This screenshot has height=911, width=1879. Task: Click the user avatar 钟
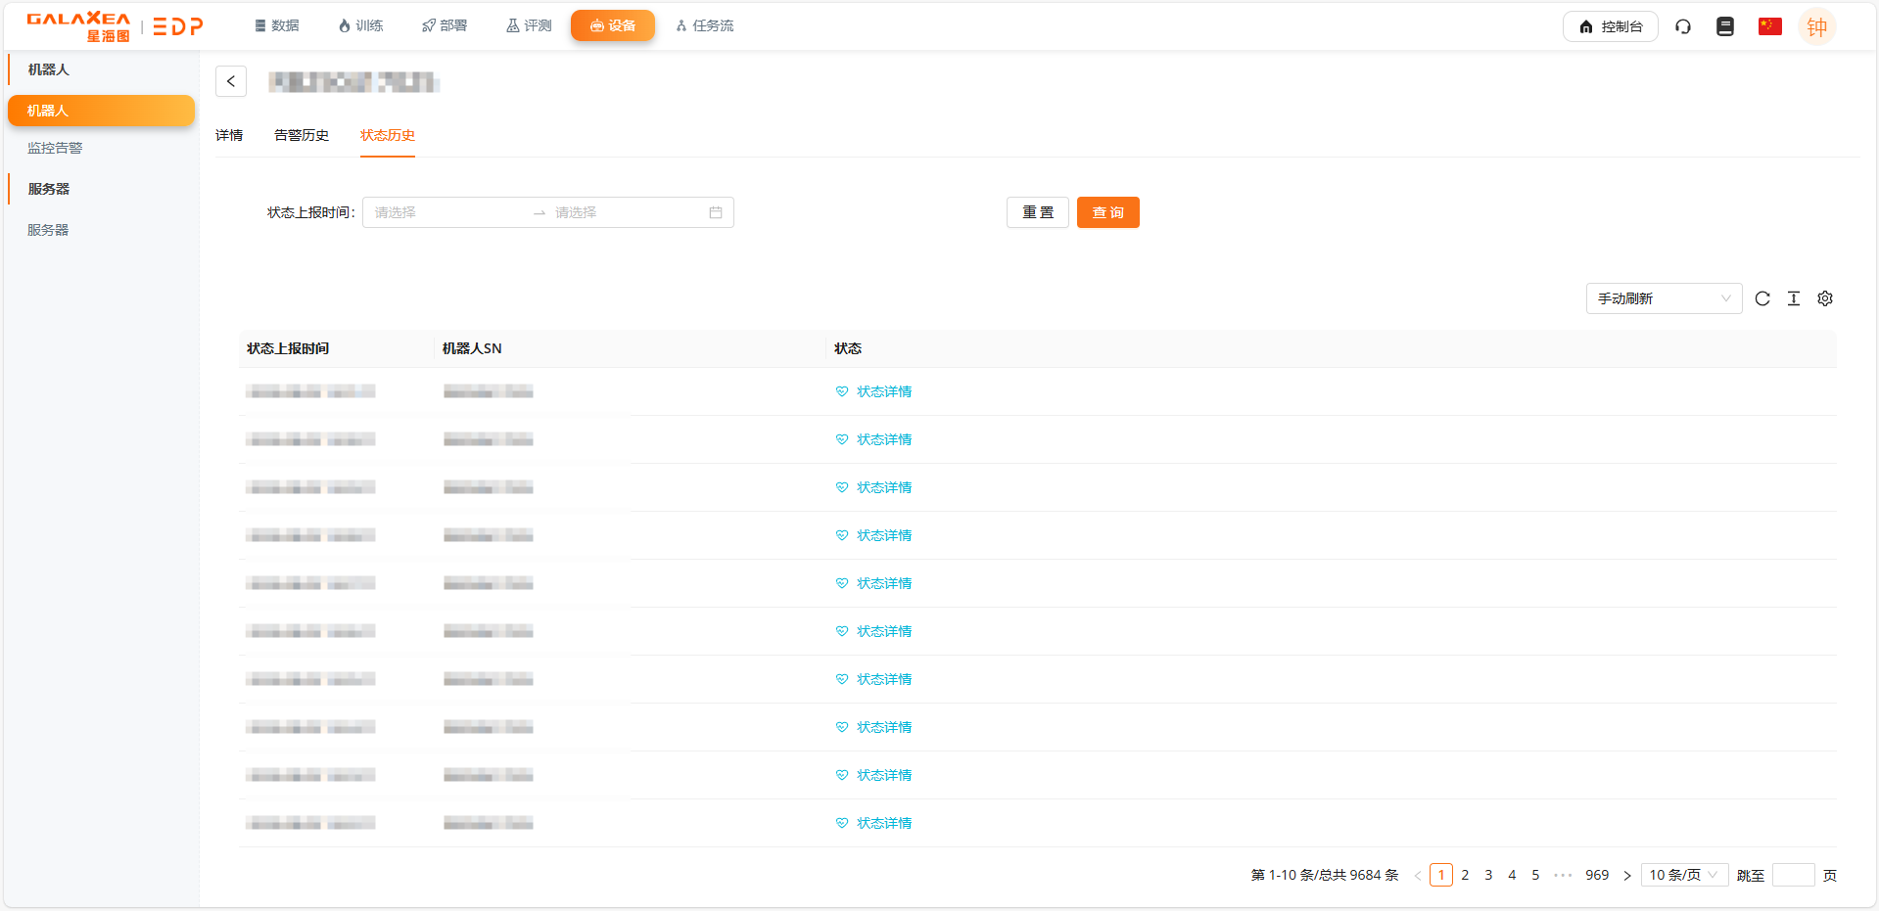coord(1816,26)
